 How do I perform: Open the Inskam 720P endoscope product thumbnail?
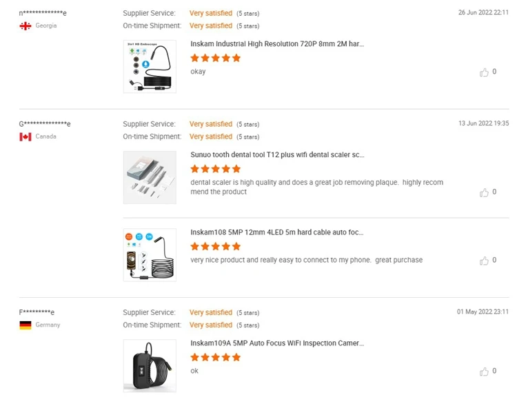150,66
